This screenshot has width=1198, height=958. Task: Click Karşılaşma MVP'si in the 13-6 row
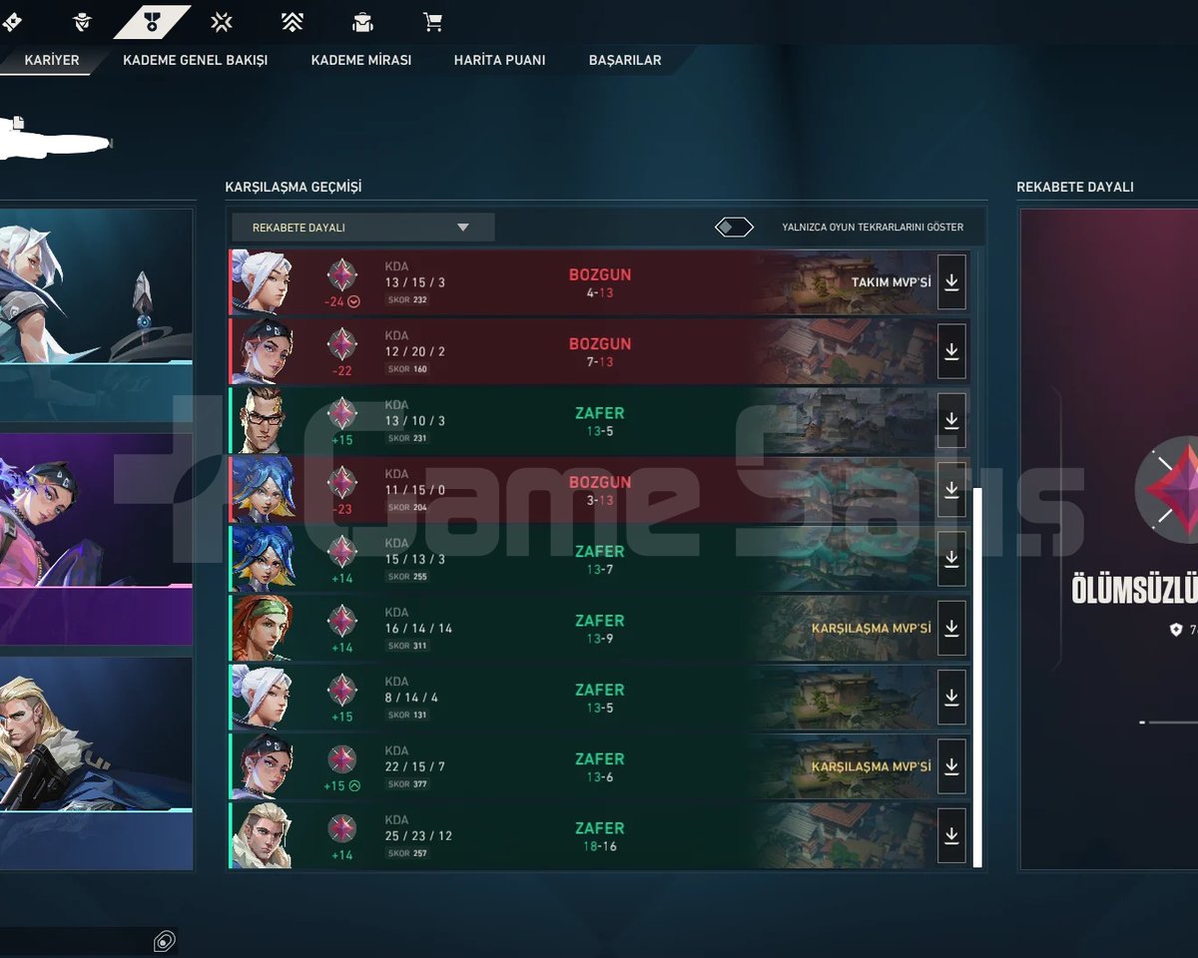pyautogui.click(x=872, y=766)
